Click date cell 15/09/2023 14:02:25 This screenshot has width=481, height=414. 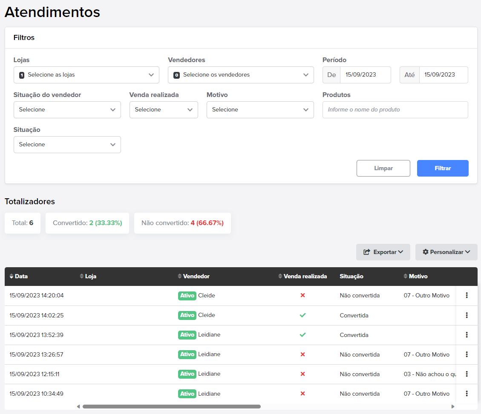[x=37, y=315]
